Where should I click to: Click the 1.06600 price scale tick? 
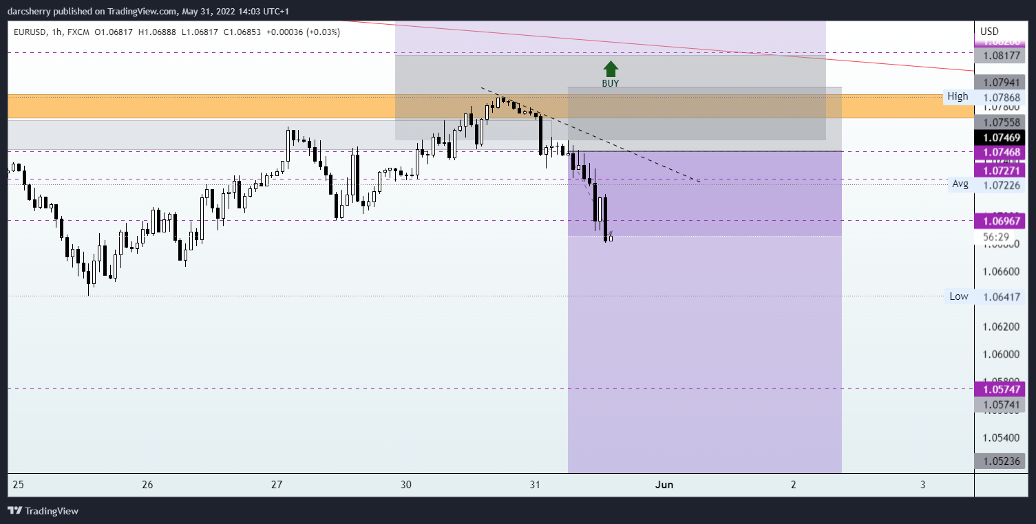tap(1002, 271)
